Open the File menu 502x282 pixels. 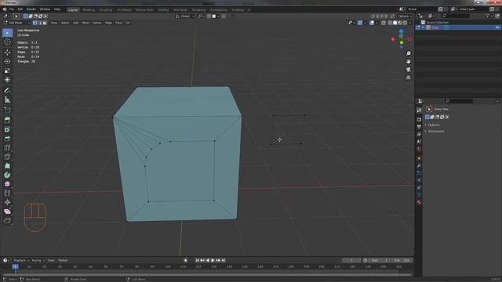coord(12,9)
